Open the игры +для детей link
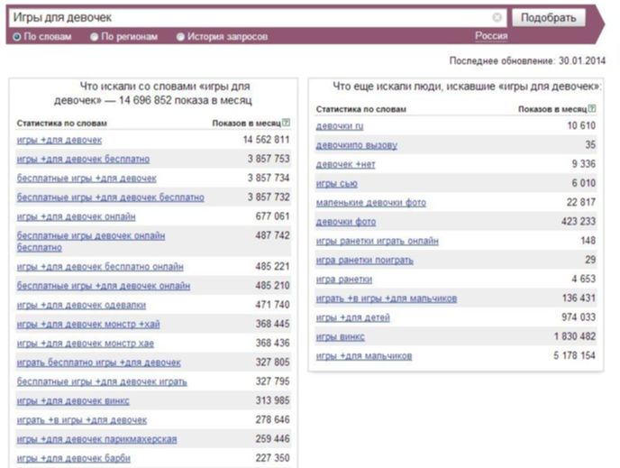 click(x=352, y=317)
